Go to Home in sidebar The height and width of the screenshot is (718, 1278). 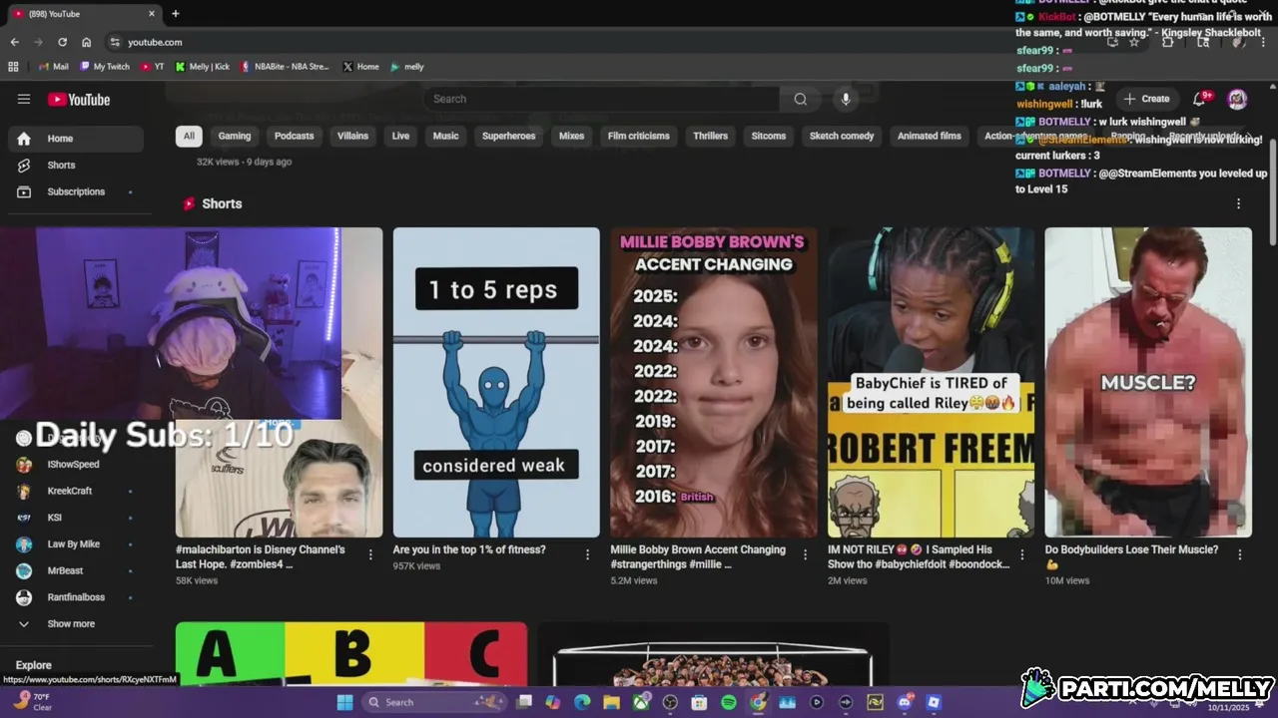click(76, 139)
